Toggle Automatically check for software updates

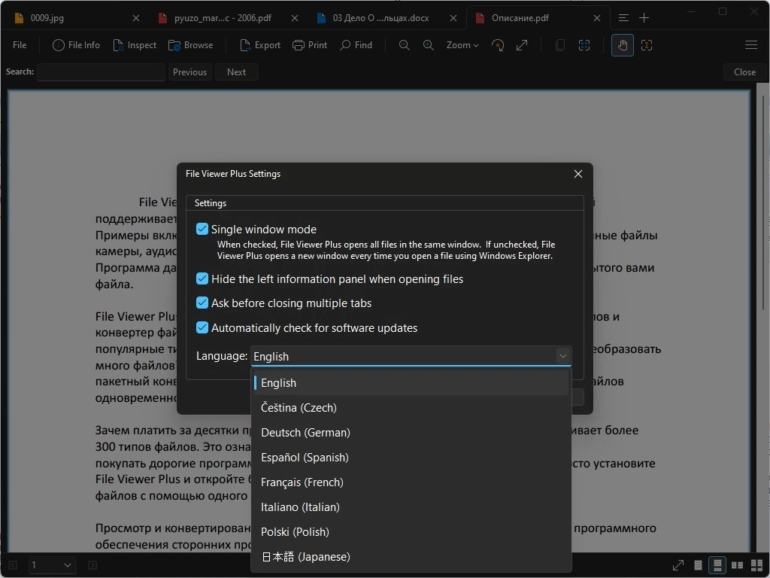point(202,327)
